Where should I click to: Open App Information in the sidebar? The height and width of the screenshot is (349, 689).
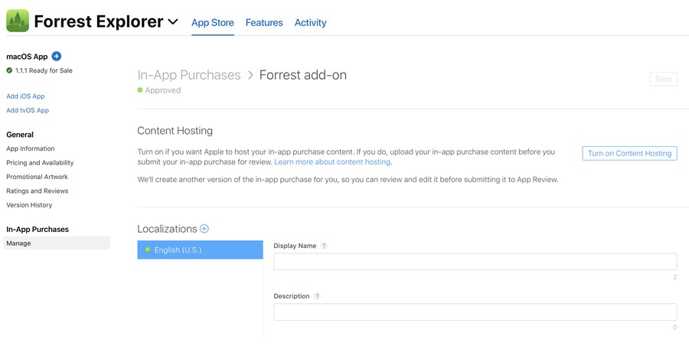click(x=31, y=148)
